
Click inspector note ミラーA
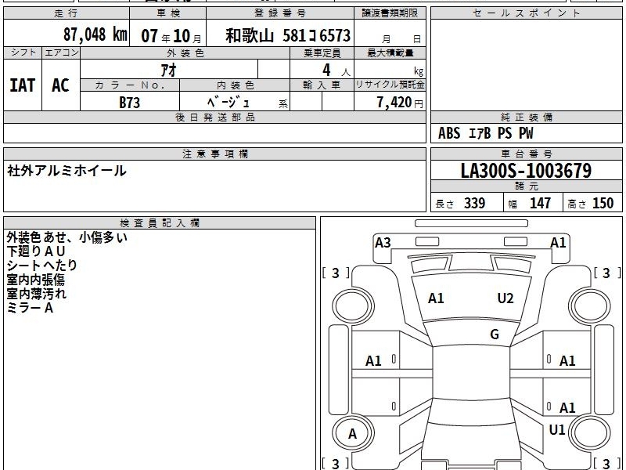pos(30,308)
